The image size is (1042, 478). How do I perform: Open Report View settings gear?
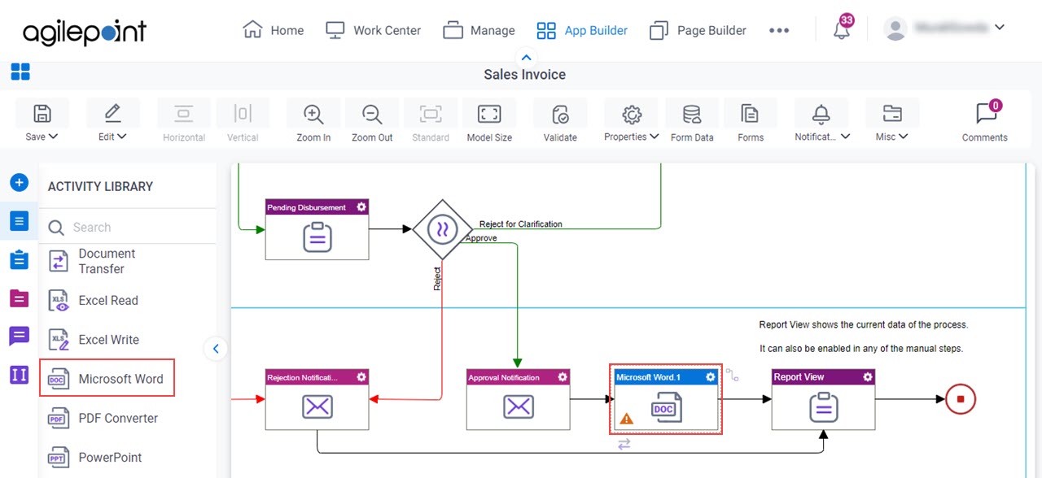[x=868, y=377]
